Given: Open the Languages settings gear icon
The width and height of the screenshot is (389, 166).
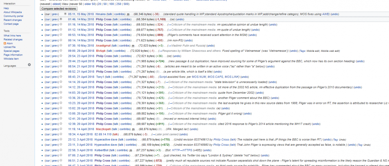Looking at the screenshot, I should pyautogui.click(x=29, y=65).
